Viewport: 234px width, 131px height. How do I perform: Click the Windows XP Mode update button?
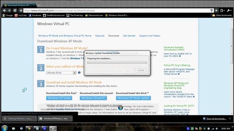click(x=133, y=98)
